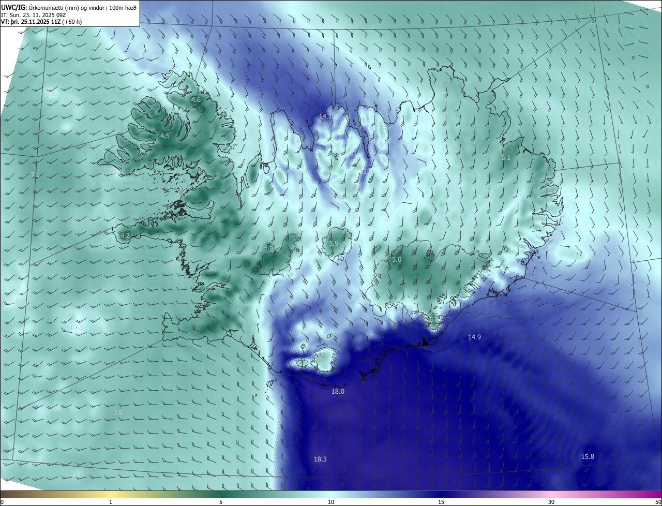Select the 10.2 value label
The image size is (662, 506).
[76, 327]
